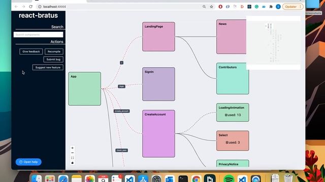This screenshot has height=182, width=325.
Task: Bookmark this page with the star icon
Action: coord(211,7)
